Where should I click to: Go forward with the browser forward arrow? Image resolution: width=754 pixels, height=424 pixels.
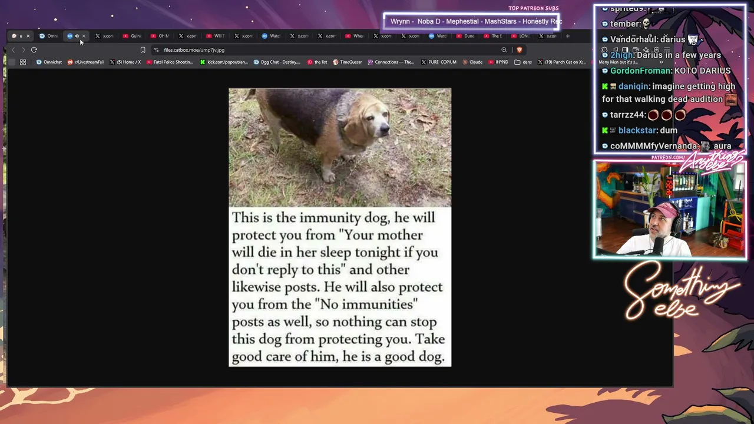23,50
